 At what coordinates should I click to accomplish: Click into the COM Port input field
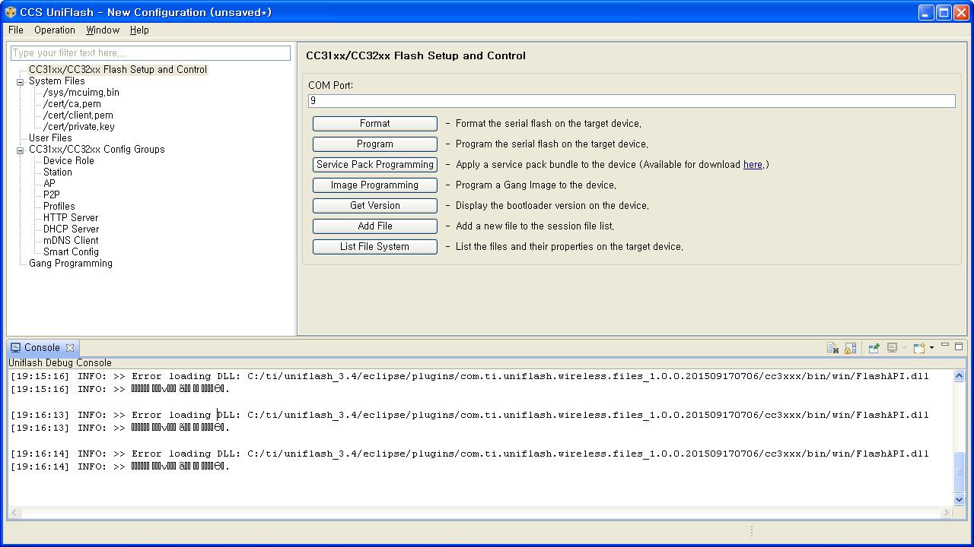(632, 101)
